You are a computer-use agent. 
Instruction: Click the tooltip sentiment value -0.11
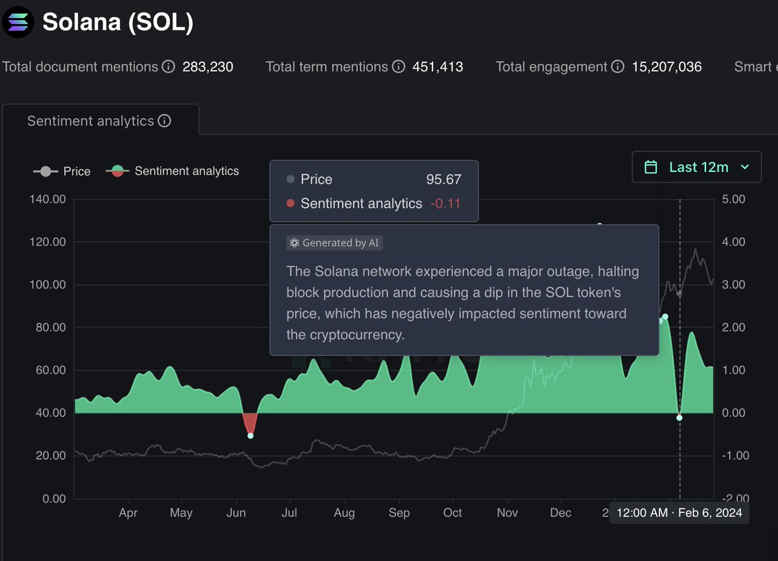pos(445,204)
